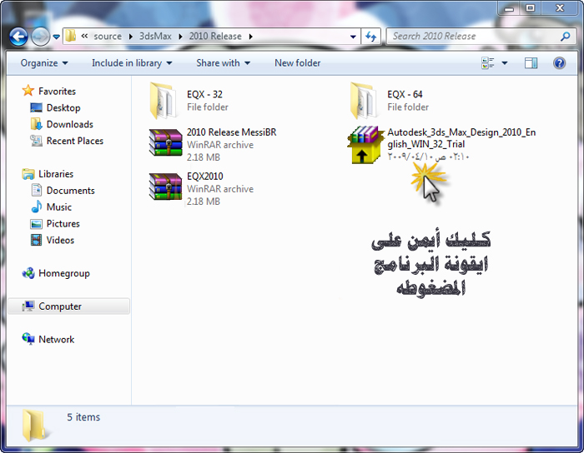
Task: Open Downloads in Favorites
Action: [69, 124]
